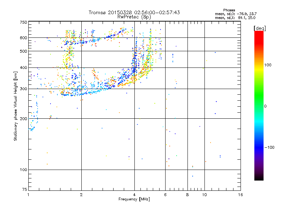Click the x-axis label '2'
The width and height of the screenshot is (283, 212).
pyautogui.click(x=81, y=195)
